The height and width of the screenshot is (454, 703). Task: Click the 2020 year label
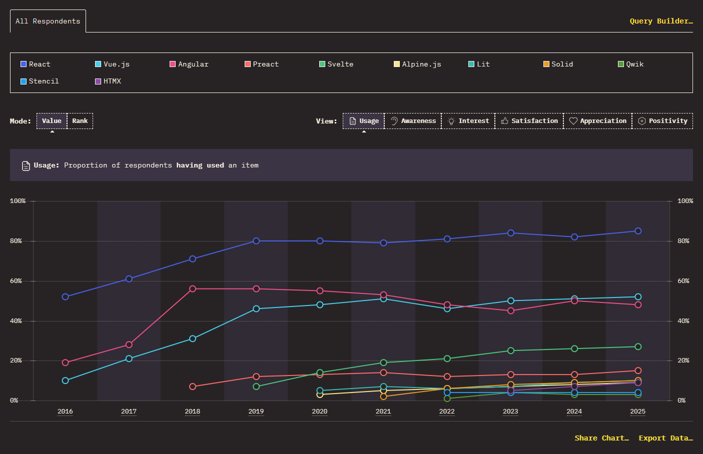click(x=320, y=411)
